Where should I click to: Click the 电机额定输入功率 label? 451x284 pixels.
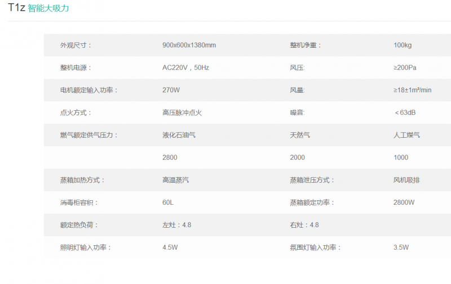(89, 90)
